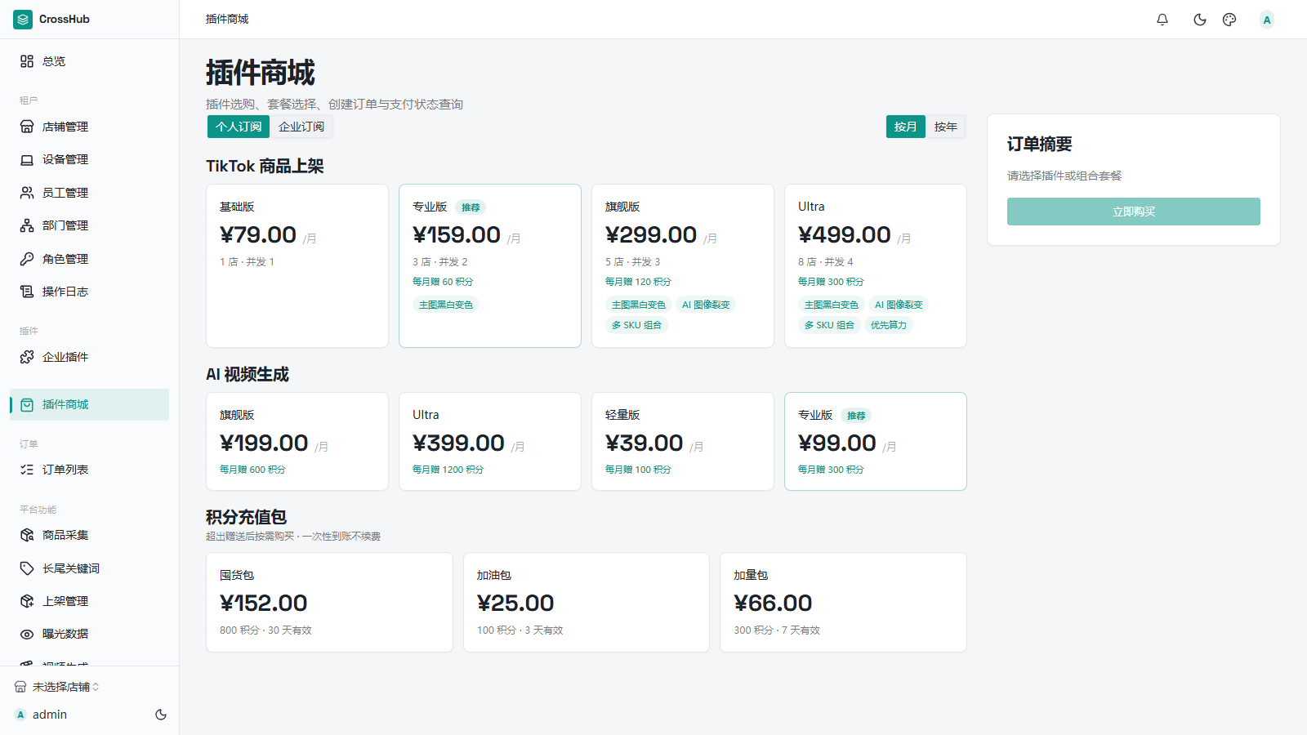Open the user avatar menu in header

1267,20
